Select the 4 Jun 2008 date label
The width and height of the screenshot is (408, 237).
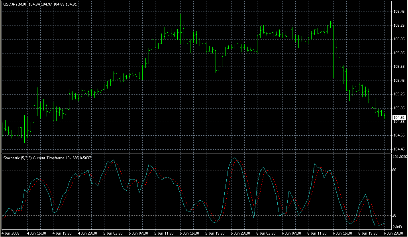coord(11,233)
